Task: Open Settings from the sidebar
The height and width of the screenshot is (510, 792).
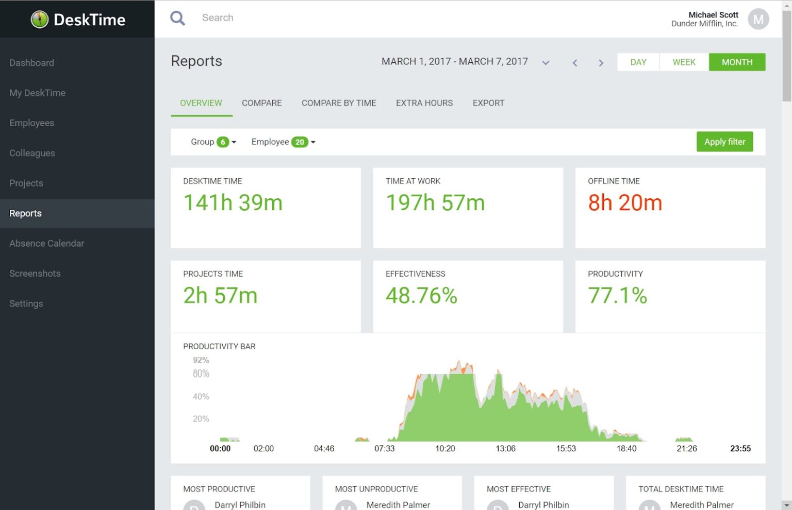Action: 26,303
